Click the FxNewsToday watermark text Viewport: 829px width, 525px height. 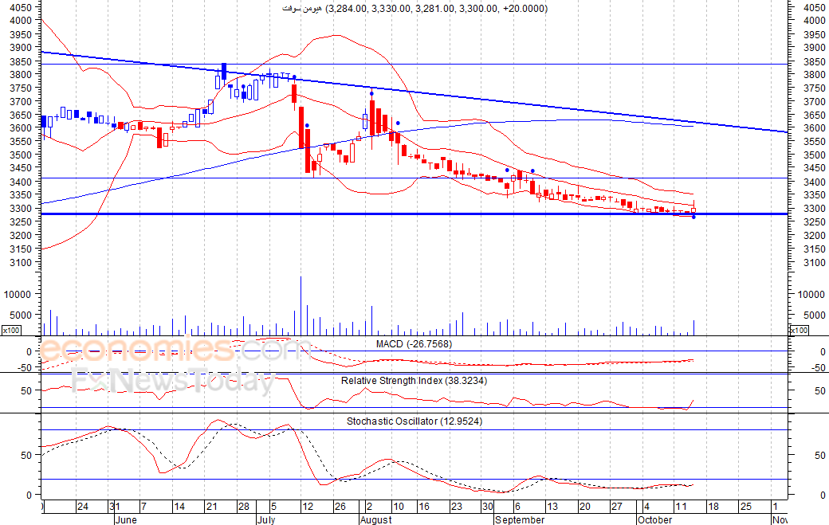click(x=174, y=381)
